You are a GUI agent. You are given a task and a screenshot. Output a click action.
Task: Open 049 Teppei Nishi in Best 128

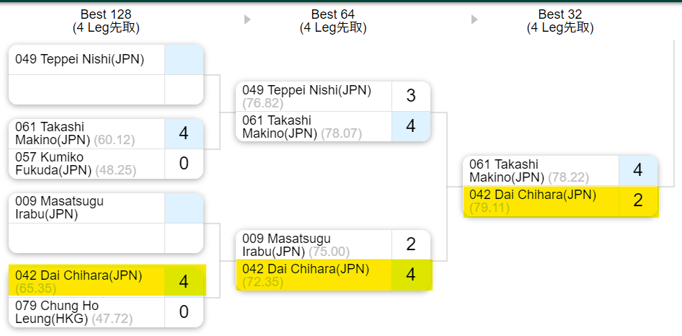tap(79, 59)
